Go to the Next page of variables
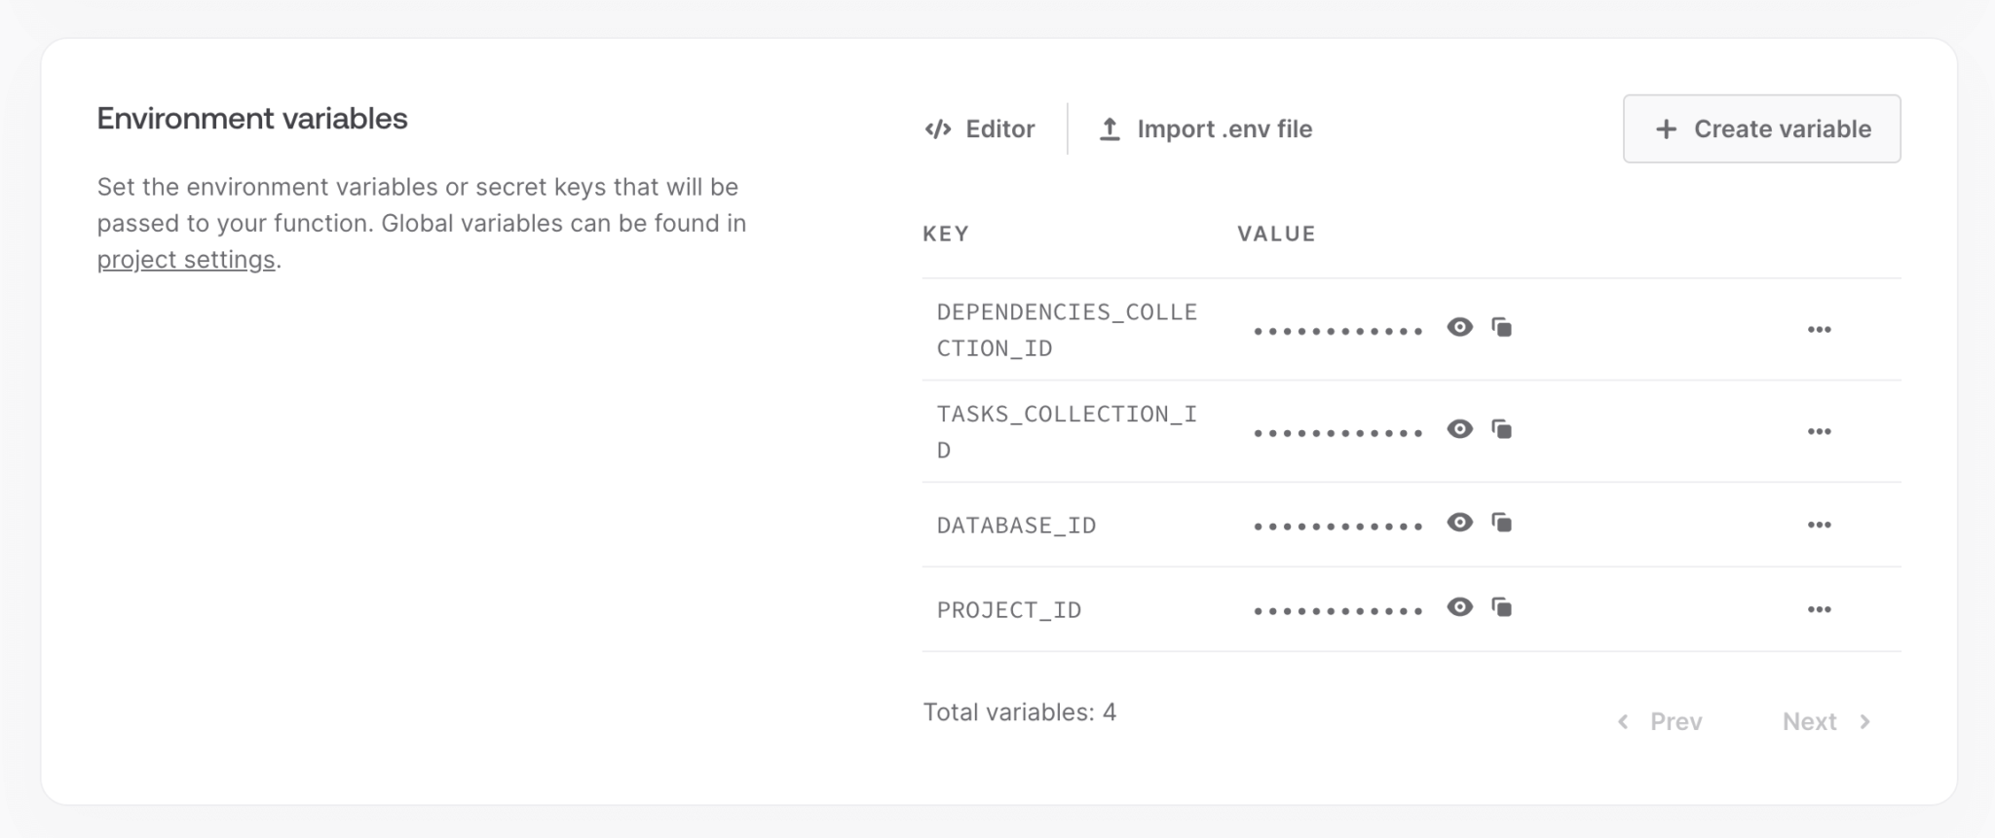Image resolution: width=1995 pixels, height=838 pixels. point(1826,721)
